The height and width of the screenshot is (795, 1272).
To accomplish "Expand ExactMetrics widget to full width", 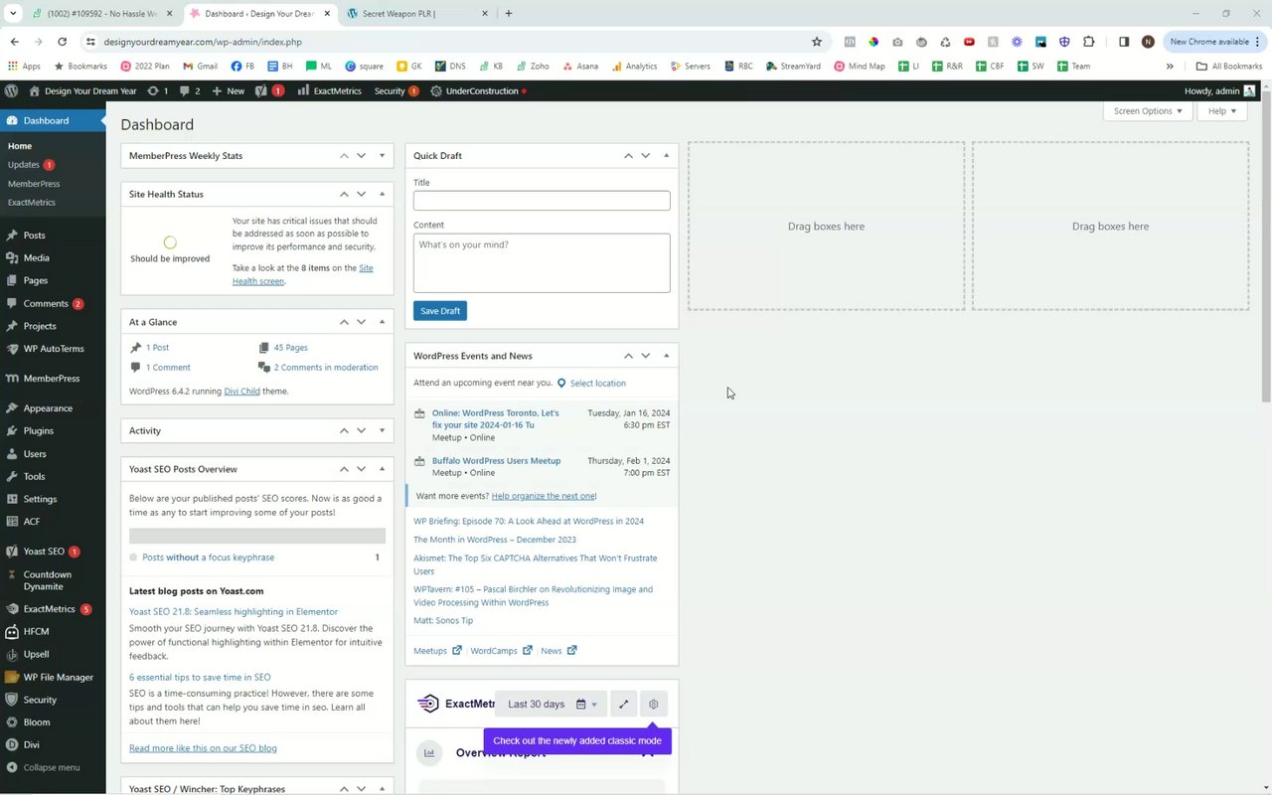I will [x=623, y=705].
